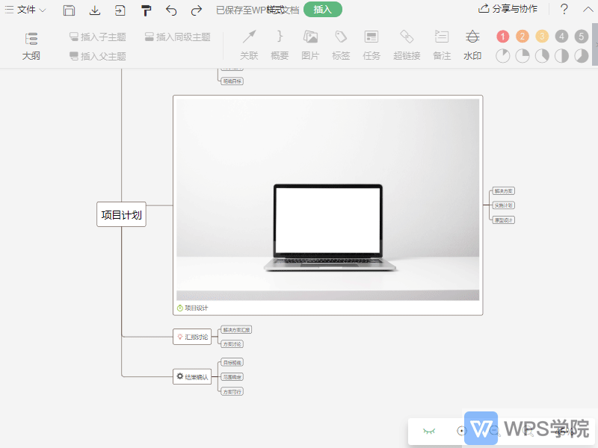The image size is (598, 448).
Task: Select the 方案可行 subtopic
Action: pyautogui.click(x=232, y=391)
